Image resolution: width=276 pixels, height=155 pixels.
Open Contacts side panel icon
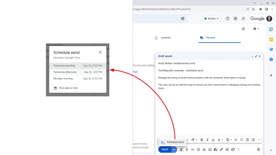pyautogui.click(x=271, y=59)
